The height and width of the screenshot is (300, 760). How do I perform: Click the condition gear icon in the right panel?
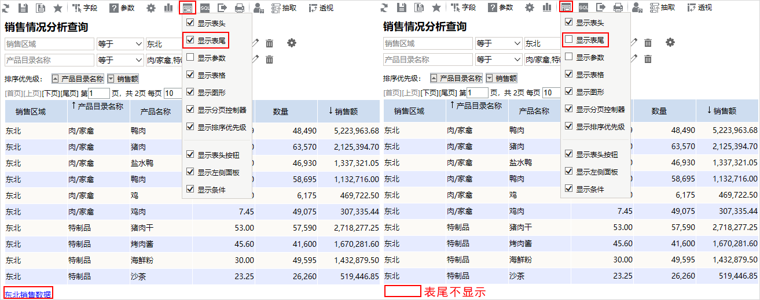tap(670, 43)
